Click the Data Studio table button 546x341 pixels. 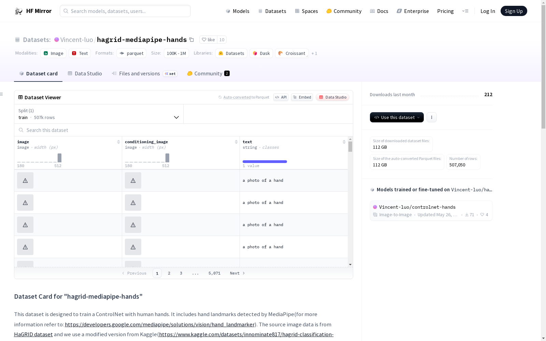tap(332, 97)
